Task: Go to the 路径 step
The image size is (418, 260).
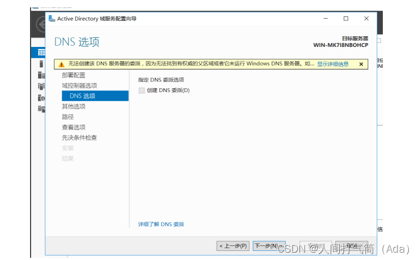Action: [x=67, y=117]
